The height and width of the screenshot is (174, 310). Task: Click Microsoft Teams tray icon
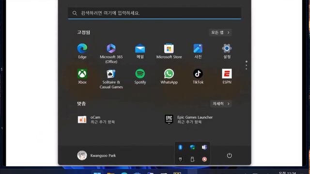pyautogui.click(x=204, y=147)
